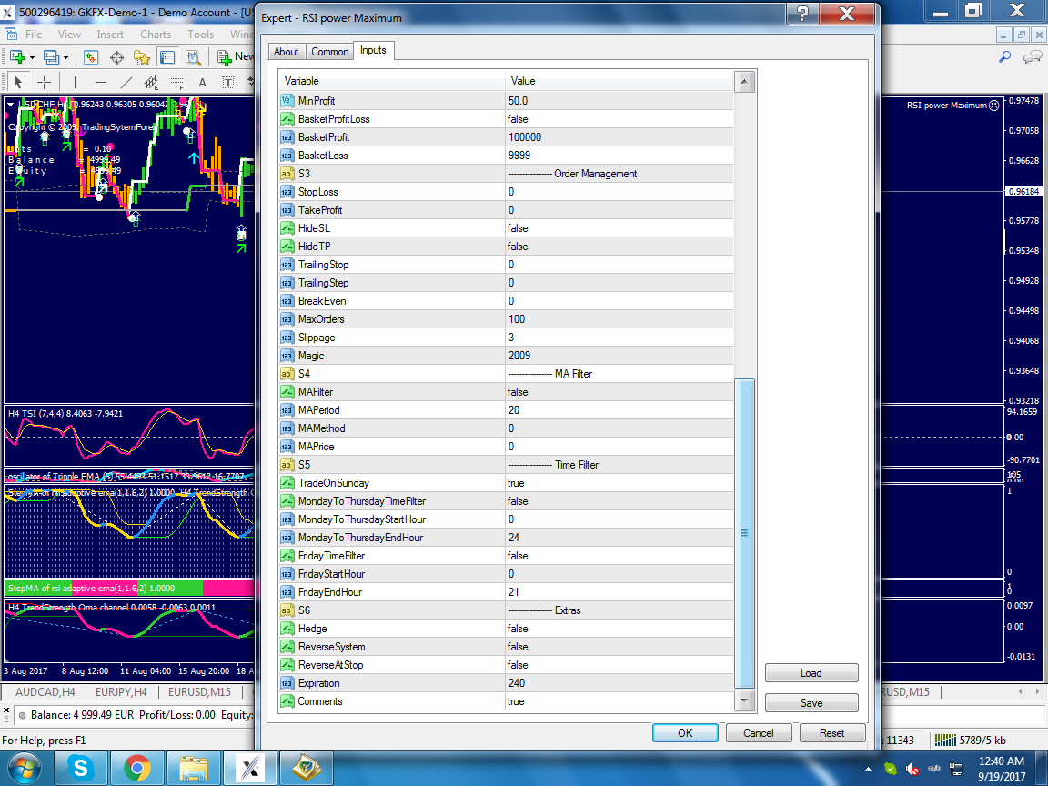
Task: Toggle the Navigator folder-star icon
Action: coord(142,57)
